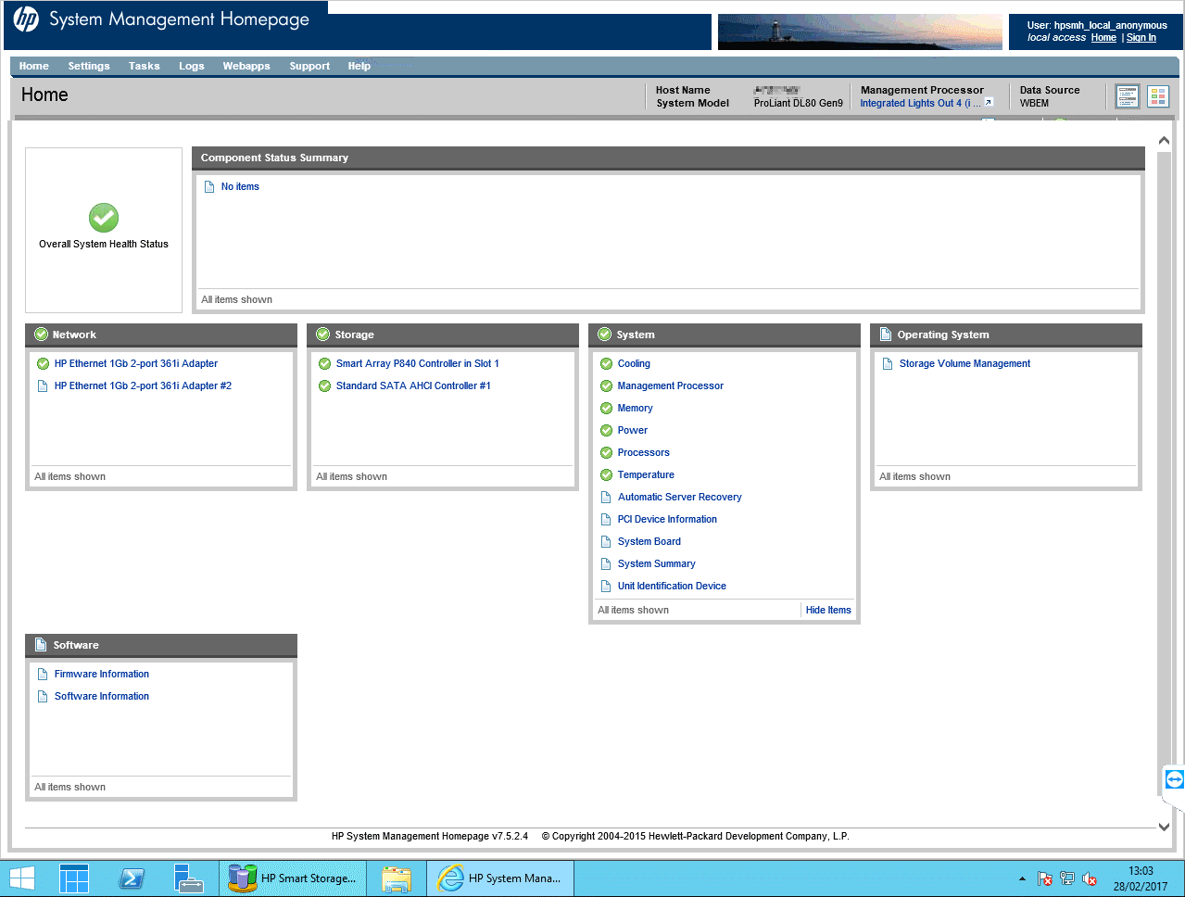Switch to icon grid view layout

[x=1158, y=96]
